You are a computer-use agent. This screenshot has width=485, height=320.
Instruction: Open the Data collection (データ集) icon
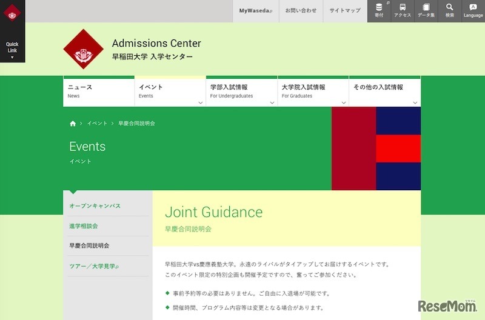click(426, 10)
